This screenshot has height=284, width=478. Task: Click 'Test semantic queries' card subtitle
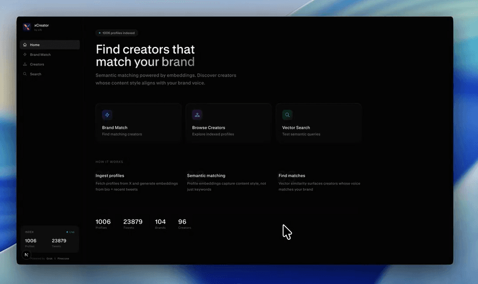pos(301,134)
